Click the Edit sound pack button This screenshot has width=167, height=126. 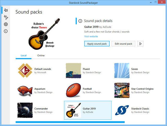point(123,44)
